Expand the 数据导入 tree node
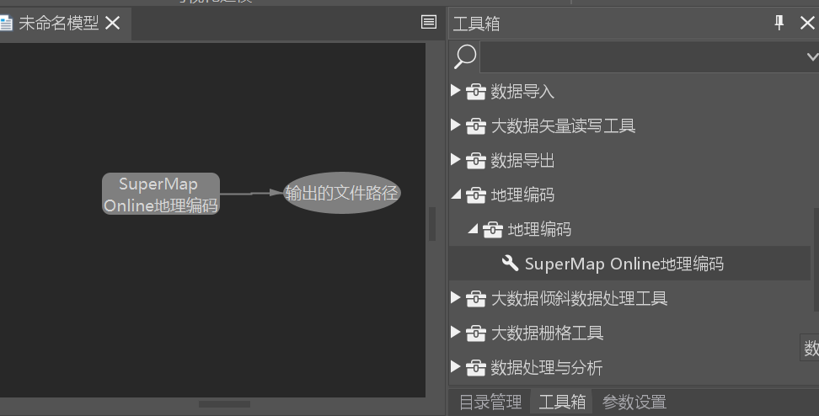Viewport: 819px width, 416px height. point(456,91)
